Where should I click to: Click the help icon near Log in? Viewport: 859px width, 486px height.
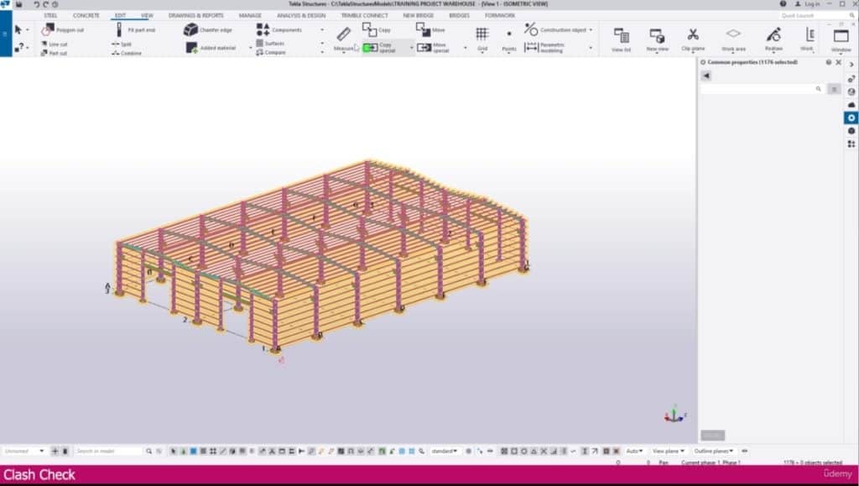click(783, 4)
